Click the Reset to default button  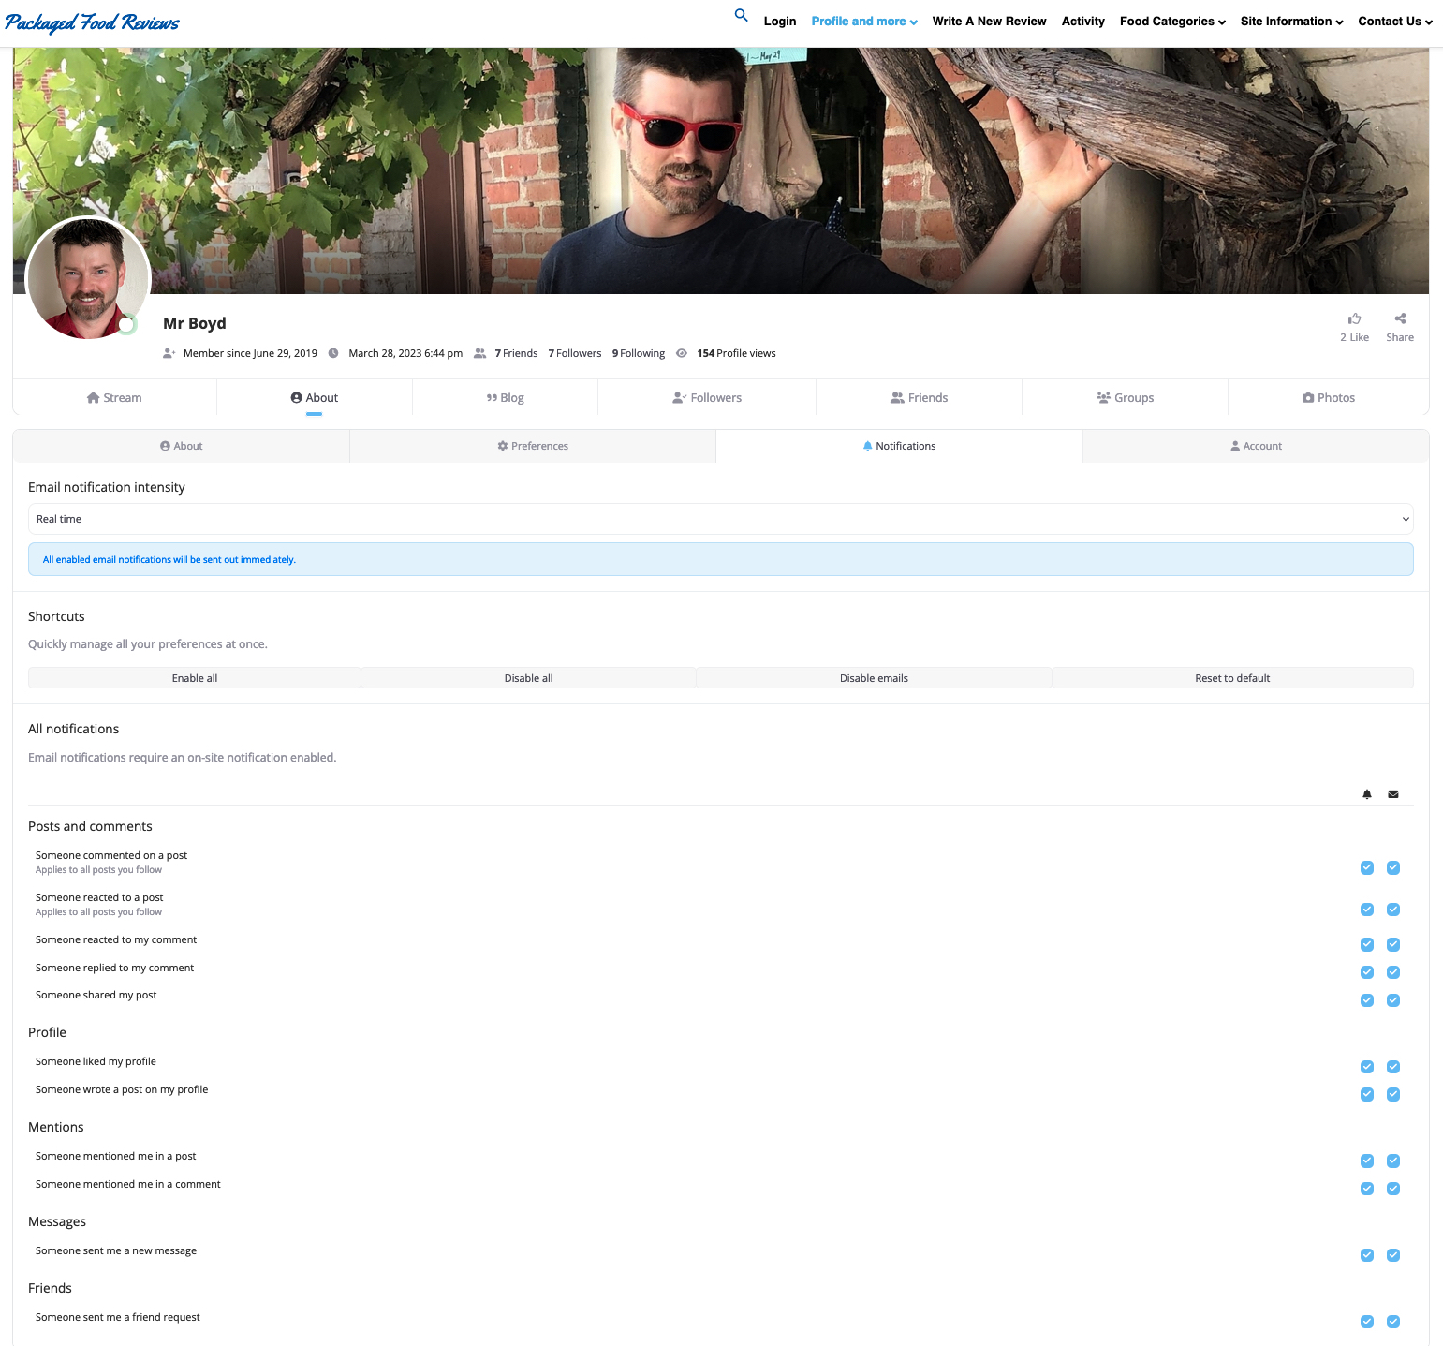pos(1231,678)
